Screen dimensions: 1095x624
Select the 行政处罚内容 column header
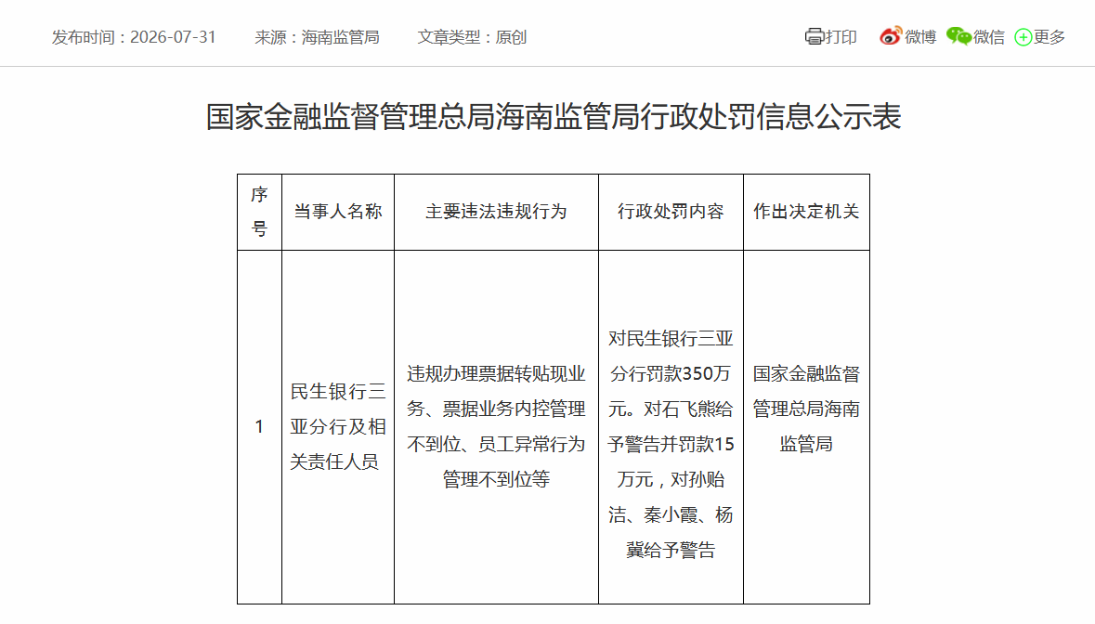click(671, 212)
